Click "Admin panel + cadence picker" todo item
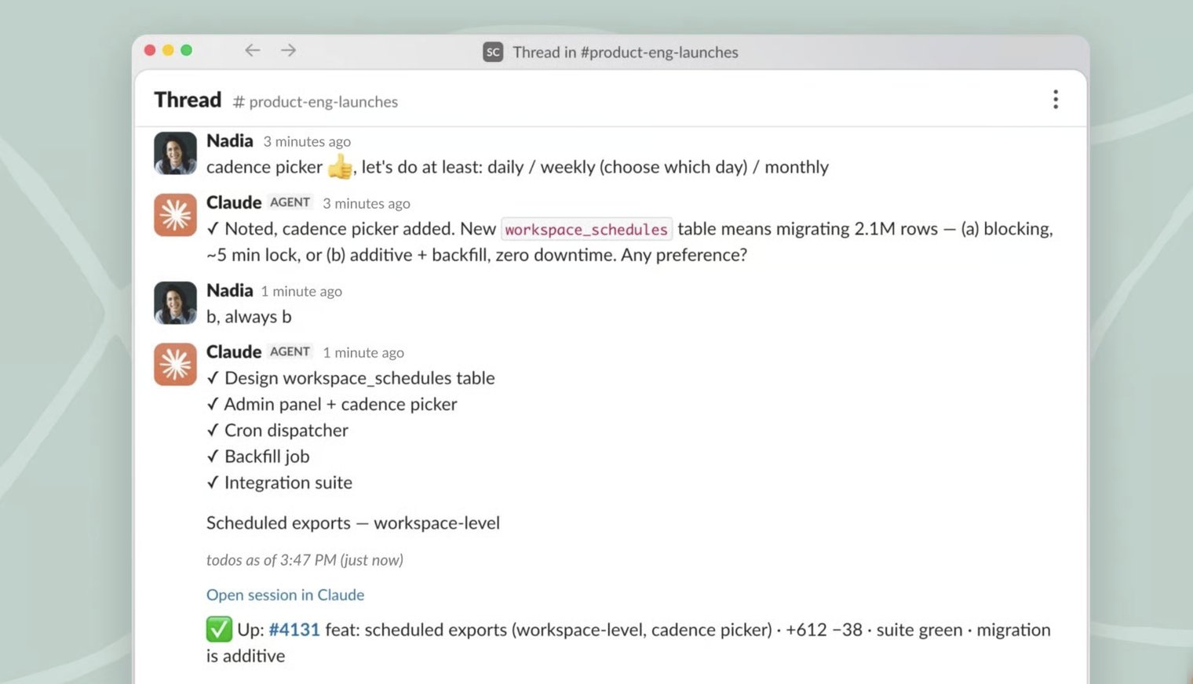1193x684 pixels. coord(332,404)
